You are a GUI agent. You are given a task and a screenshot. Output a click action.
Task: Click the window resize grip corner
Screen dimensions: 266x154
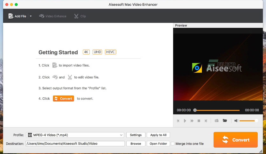point(261,151)
